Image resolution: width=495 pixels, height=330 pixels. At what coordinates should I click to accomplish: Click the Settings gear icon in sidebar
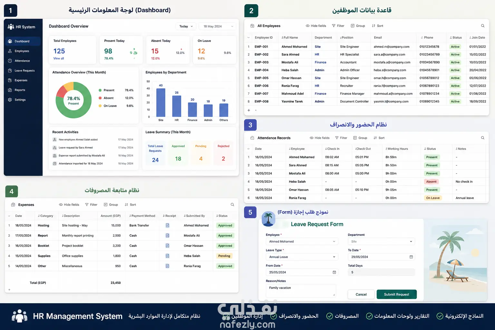pos(10,100)
